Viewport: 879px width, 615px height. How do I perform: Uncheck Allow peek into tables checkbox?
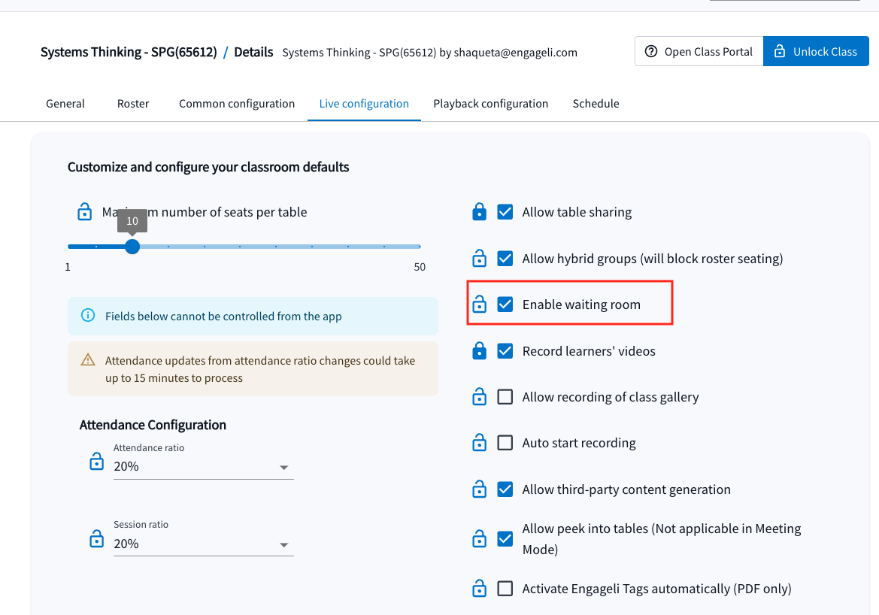(505, 539)
